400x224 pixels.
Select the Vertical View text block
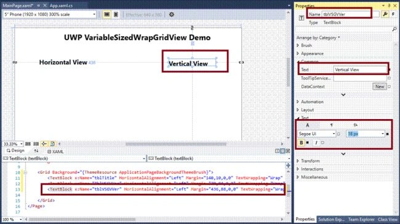188,64
